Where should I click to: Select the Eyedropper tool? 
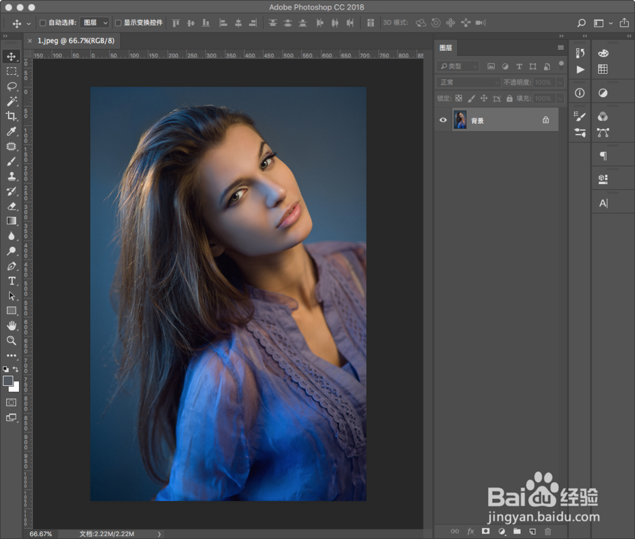click(x=11, y=132)
